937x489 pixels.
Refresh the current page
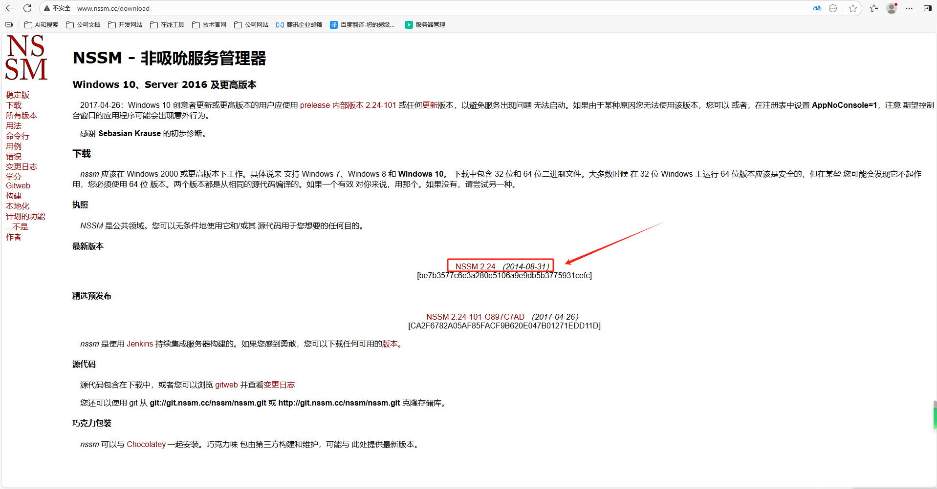click(x=27, y=8)
